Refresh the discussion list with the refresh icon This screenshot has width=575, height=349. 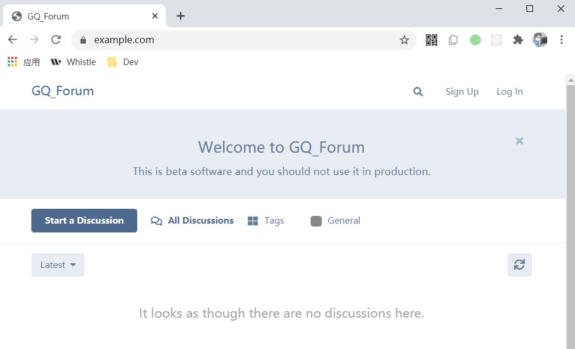click(x=519, y=265)
